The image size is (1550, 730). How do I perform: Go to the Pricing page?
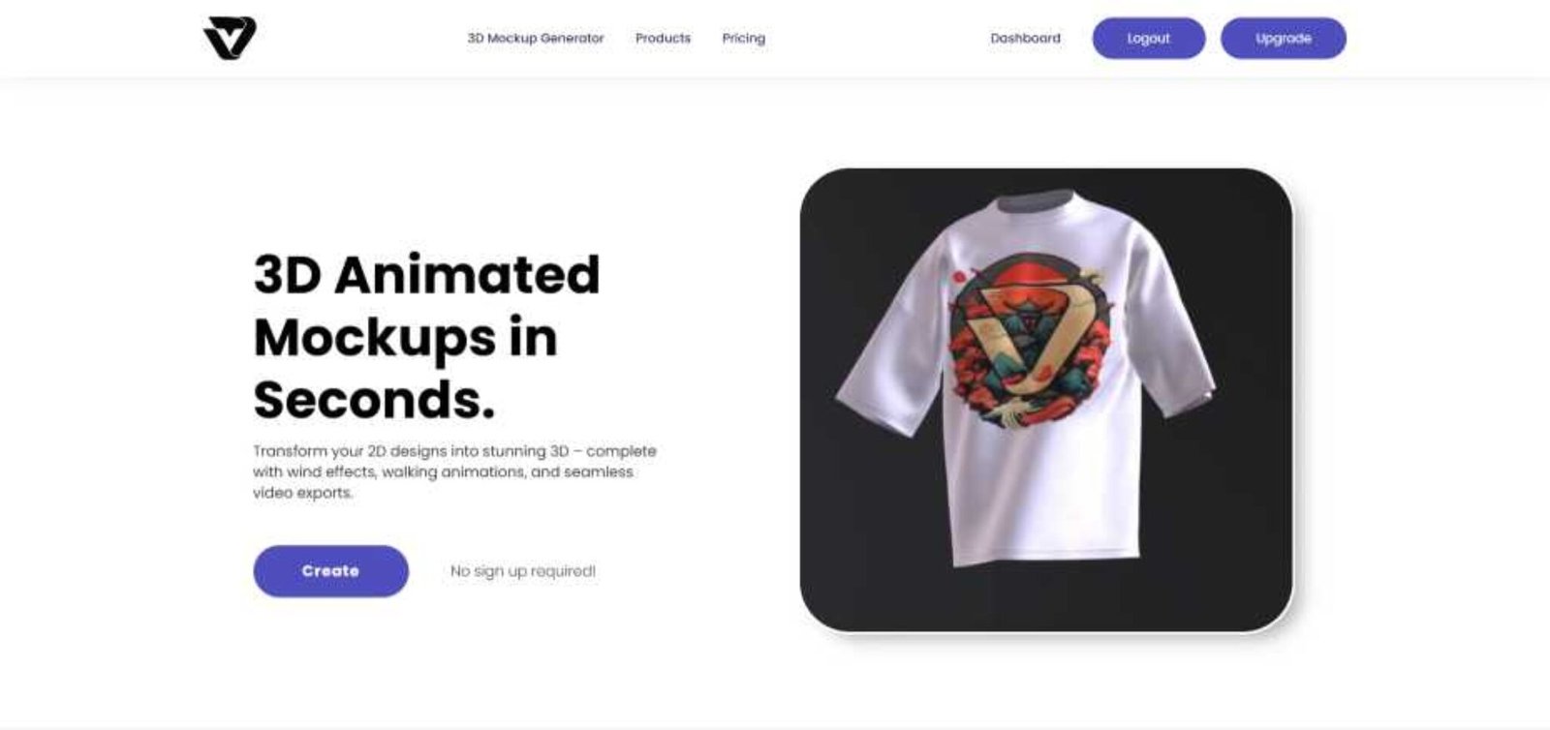tap(743, 39)
